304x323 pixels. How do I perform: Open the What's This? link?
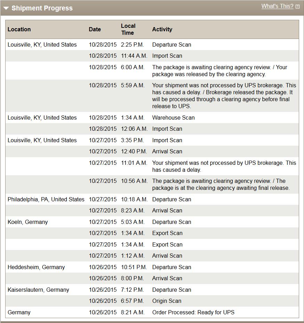(x=277, y=6)
